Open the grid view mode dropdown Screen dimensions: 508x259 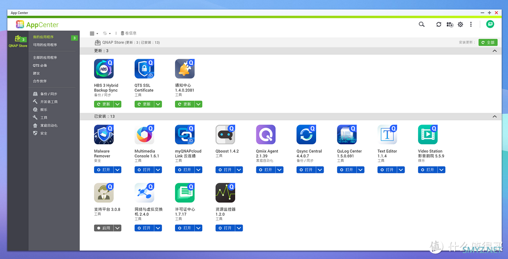tap(94, 33)
